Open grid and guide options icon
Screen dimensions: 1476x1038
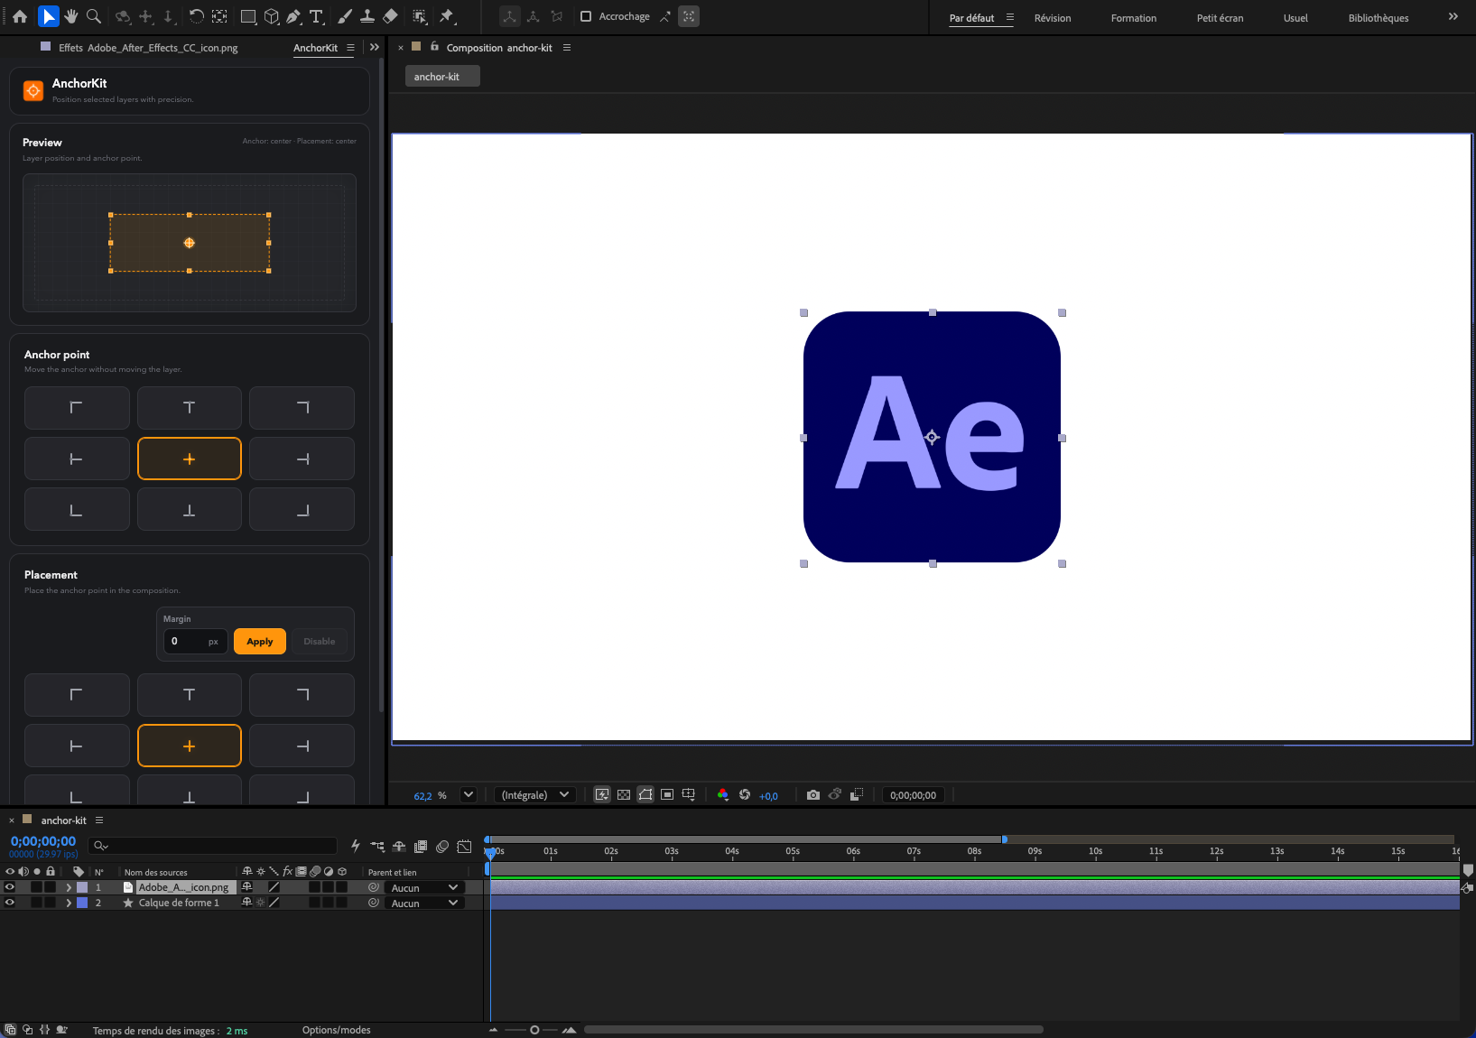click(689, 795)
